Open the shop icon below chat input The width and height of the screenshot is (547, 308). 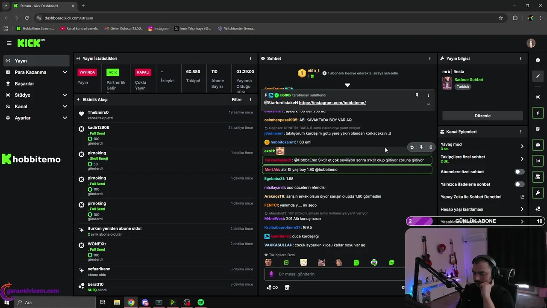[287, 287]
